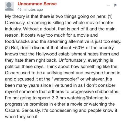Flag the Uncommon Sense comment

115,5
